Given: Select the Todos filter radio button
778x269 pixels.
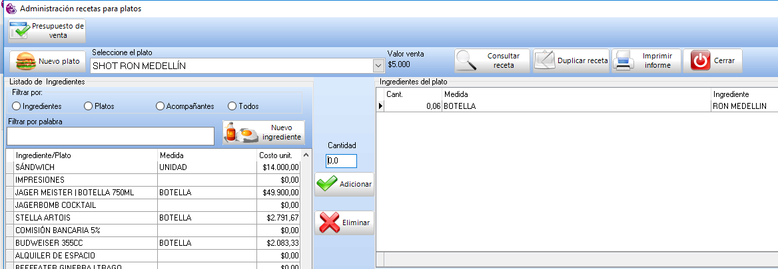Looking at the screenshot, I should (x=232, y=106).
